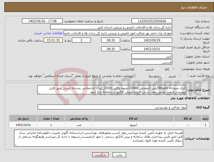Click the row number 1 cell
214x162 pixels.
pyautogui.click(x=205, y=125)
